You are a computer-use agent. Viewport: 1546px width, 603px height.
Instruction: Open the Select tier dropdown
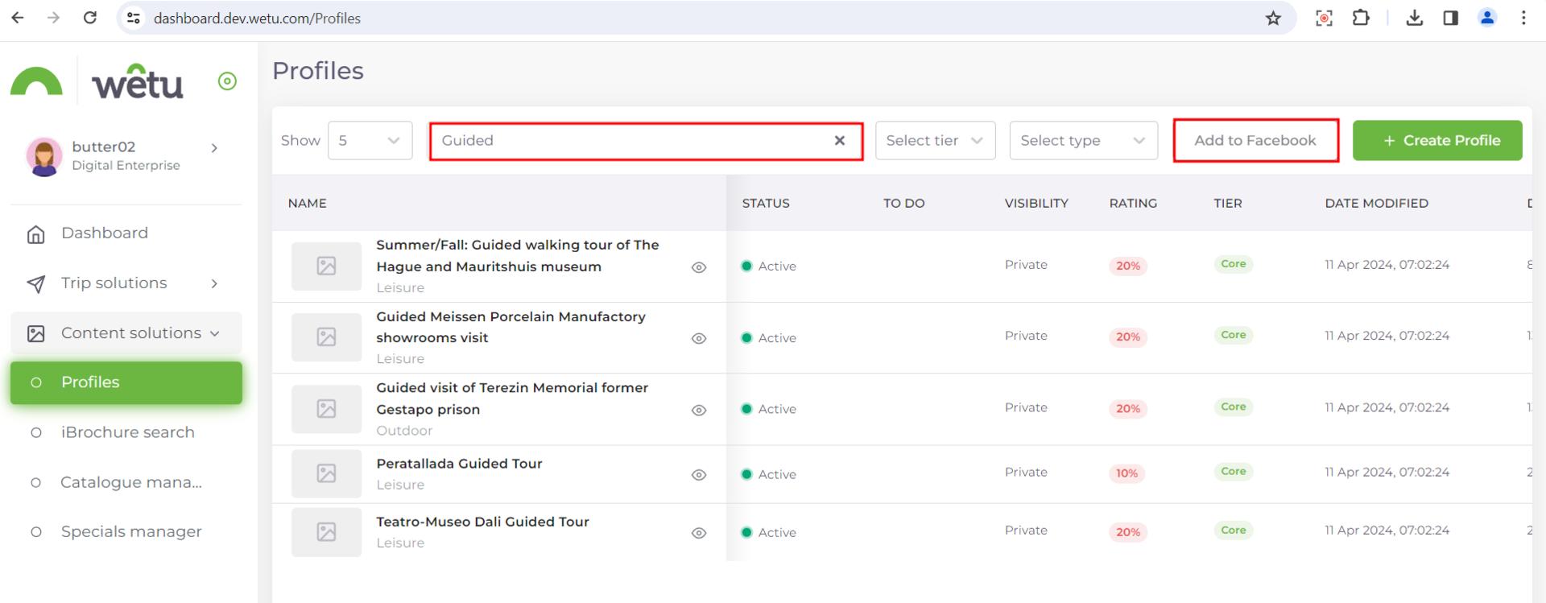[935, 141]
